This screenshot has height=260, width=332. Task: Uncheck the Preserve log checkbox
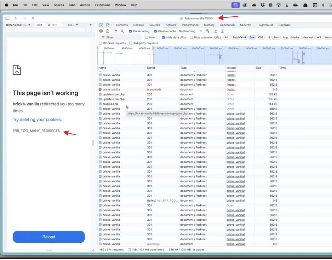pos(130,31)
